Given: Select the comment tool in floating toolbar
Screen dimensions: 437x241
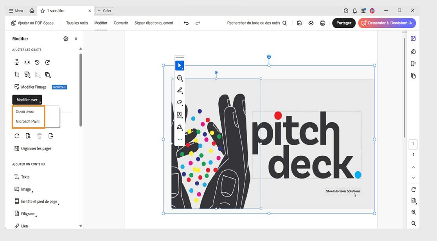Looking at the screenshot, I should pyautogui.click(x=180, y=78).
